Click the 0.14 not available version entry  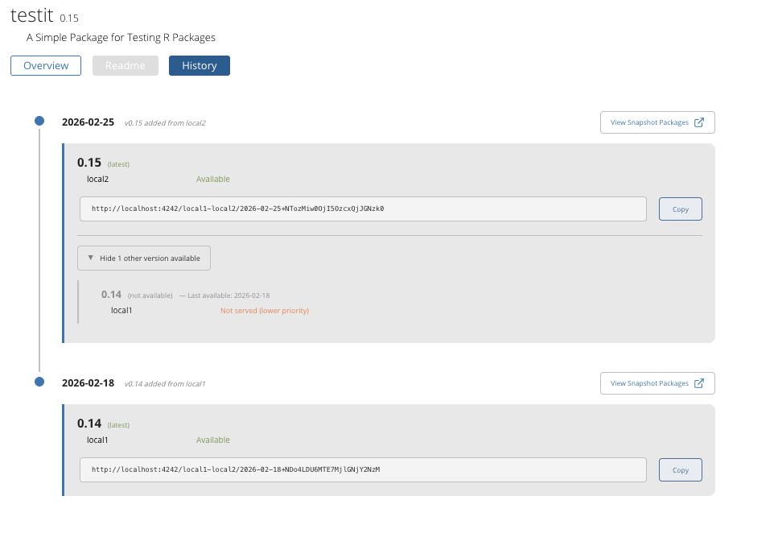coord(111,295)
